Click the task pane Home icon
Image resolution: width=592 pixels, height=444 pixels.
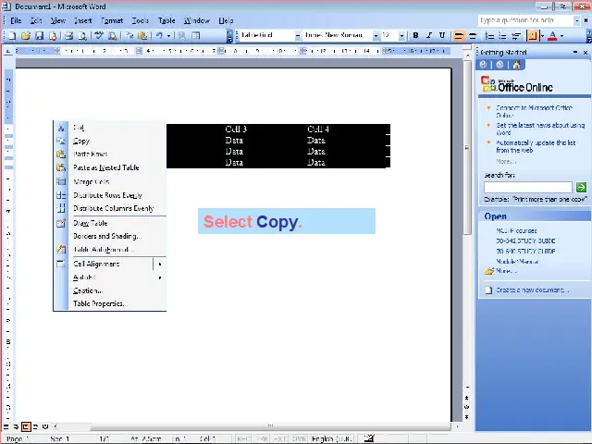[516, 65]
